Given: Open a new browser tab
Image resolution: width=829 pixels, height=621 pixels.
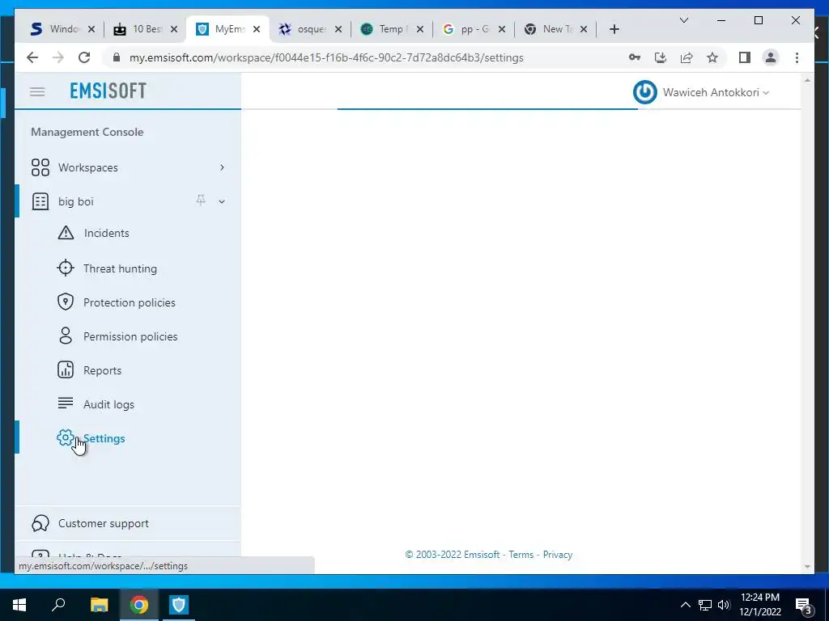Looking at the screenshot, I should click(614, 29).
